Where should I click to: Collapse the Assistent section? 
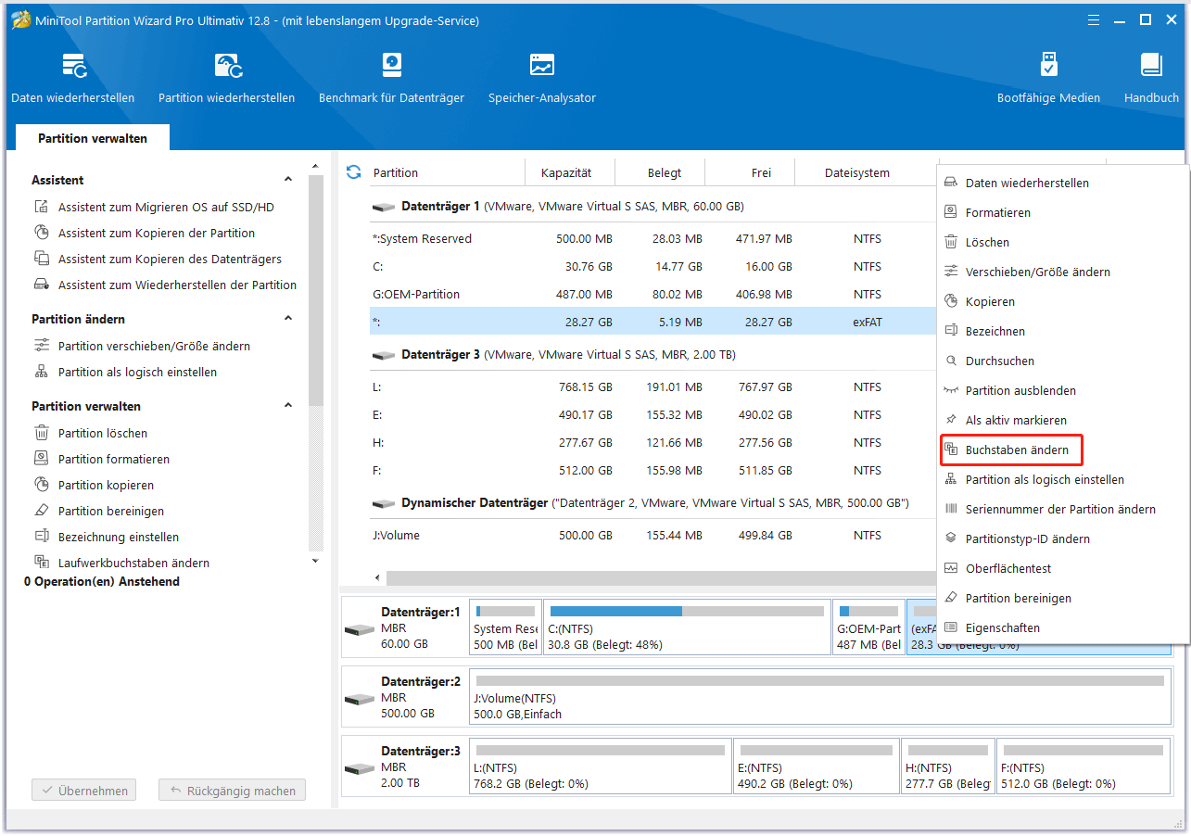(288, 180)
